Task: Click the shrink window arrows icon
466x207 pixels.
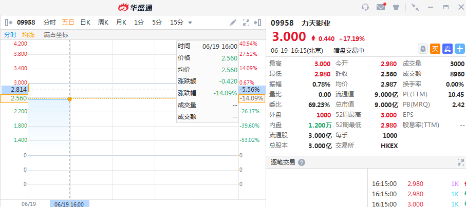Action: (x=415, y=7)
